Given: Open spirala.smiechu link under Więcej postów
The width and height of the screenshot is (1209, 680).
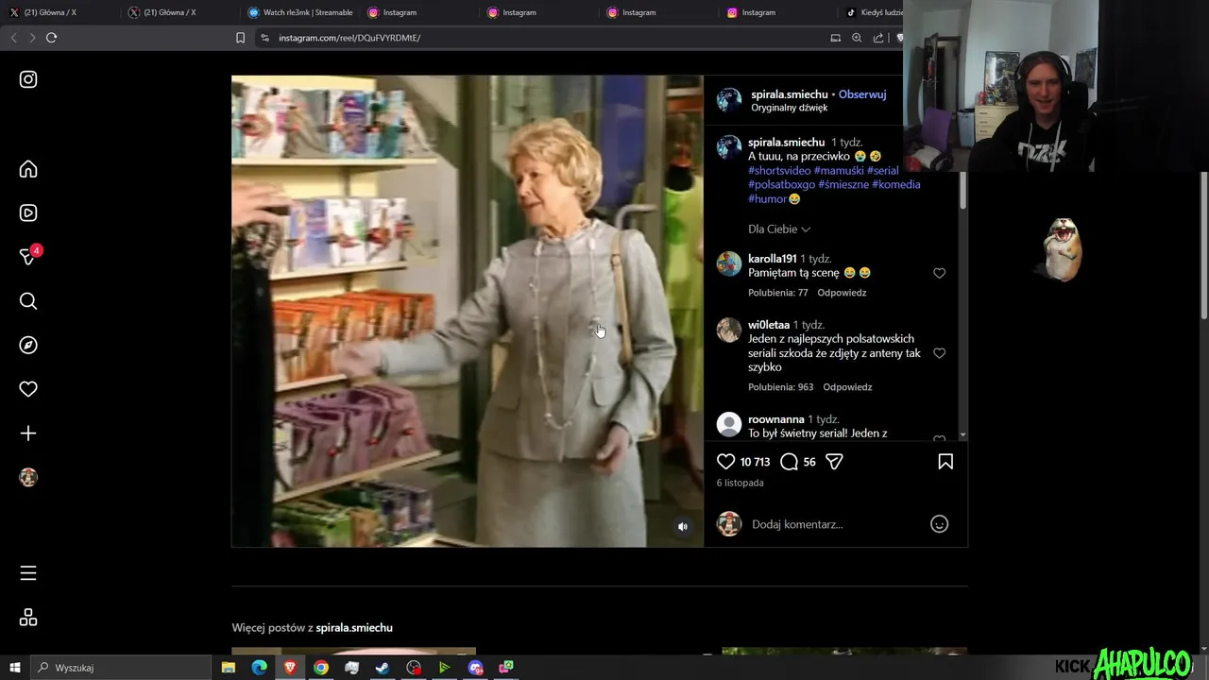Looking at the screenshot, I should pyautogui.click(x=354, y=628).
